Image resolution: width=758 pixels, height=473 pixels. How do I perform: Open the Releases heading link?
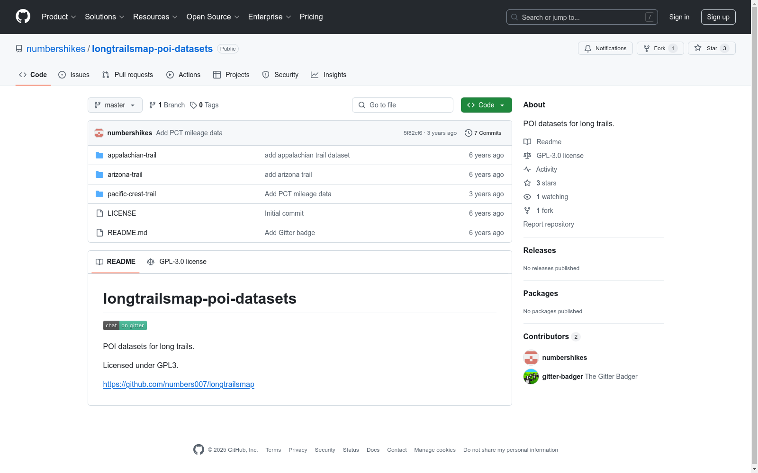pos(539,250)
